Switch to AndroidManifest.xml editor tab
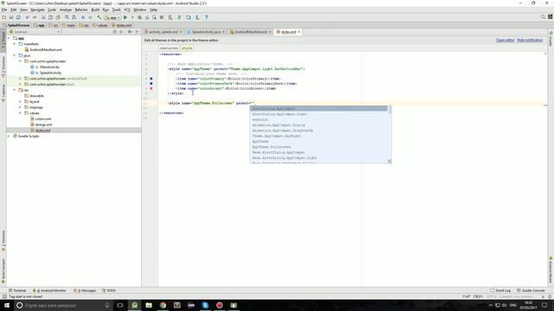 [250, 32]
